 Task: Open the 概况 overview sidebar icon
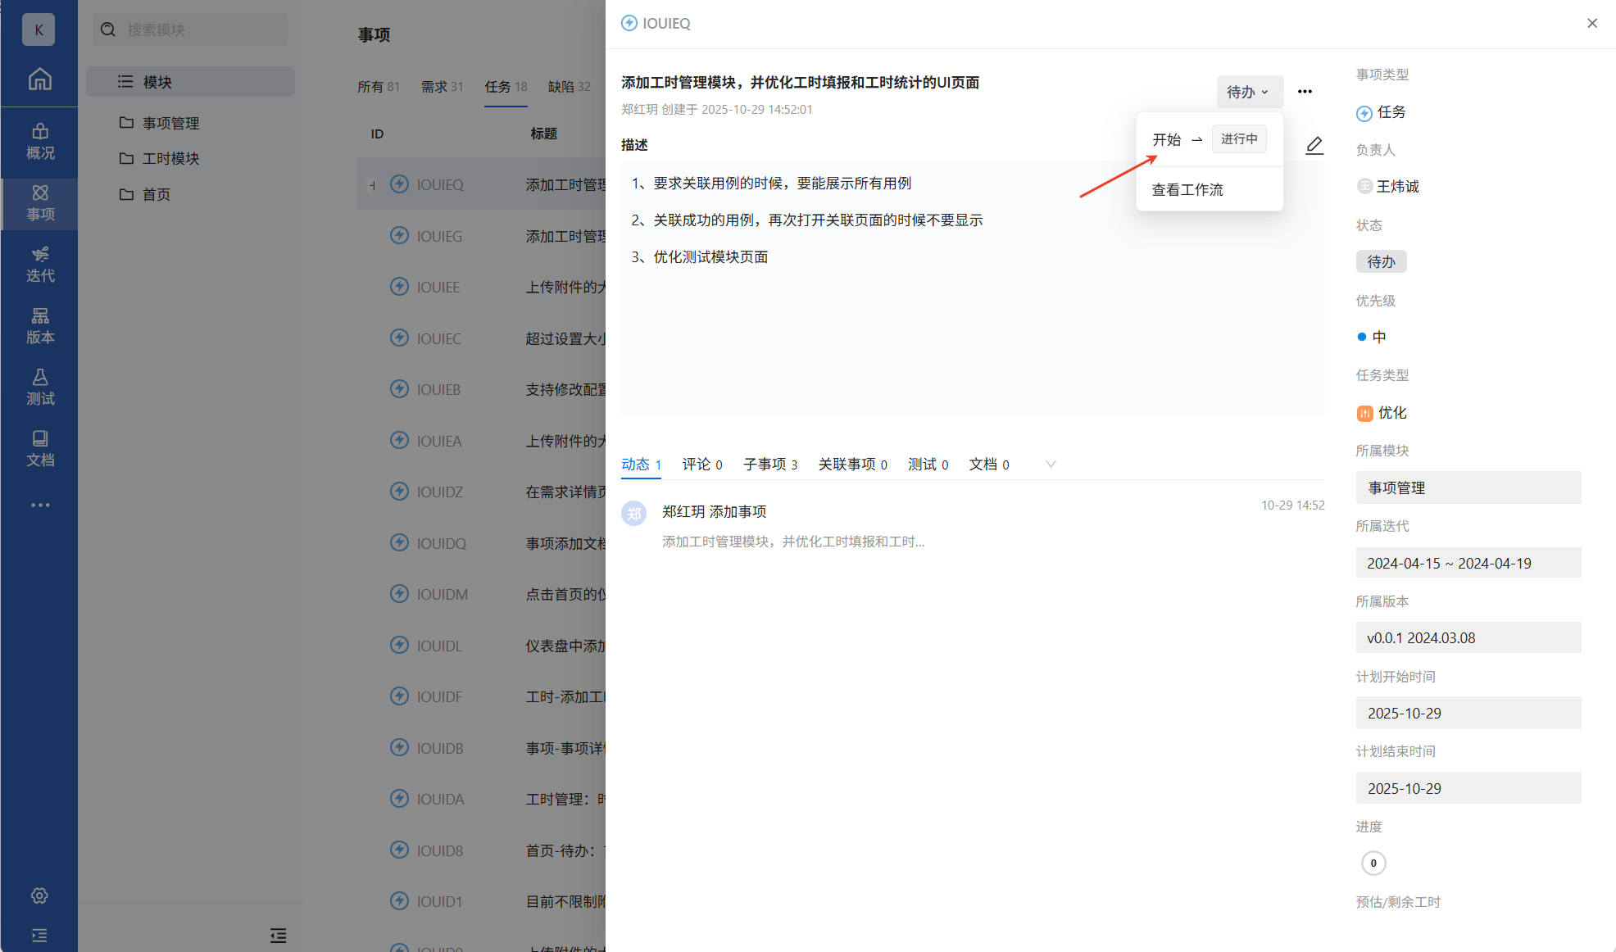39,141
